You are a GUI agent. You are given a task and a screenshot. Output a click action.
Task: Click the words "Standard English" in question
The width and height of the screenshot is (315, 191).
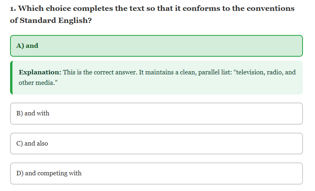coord(54,21)
